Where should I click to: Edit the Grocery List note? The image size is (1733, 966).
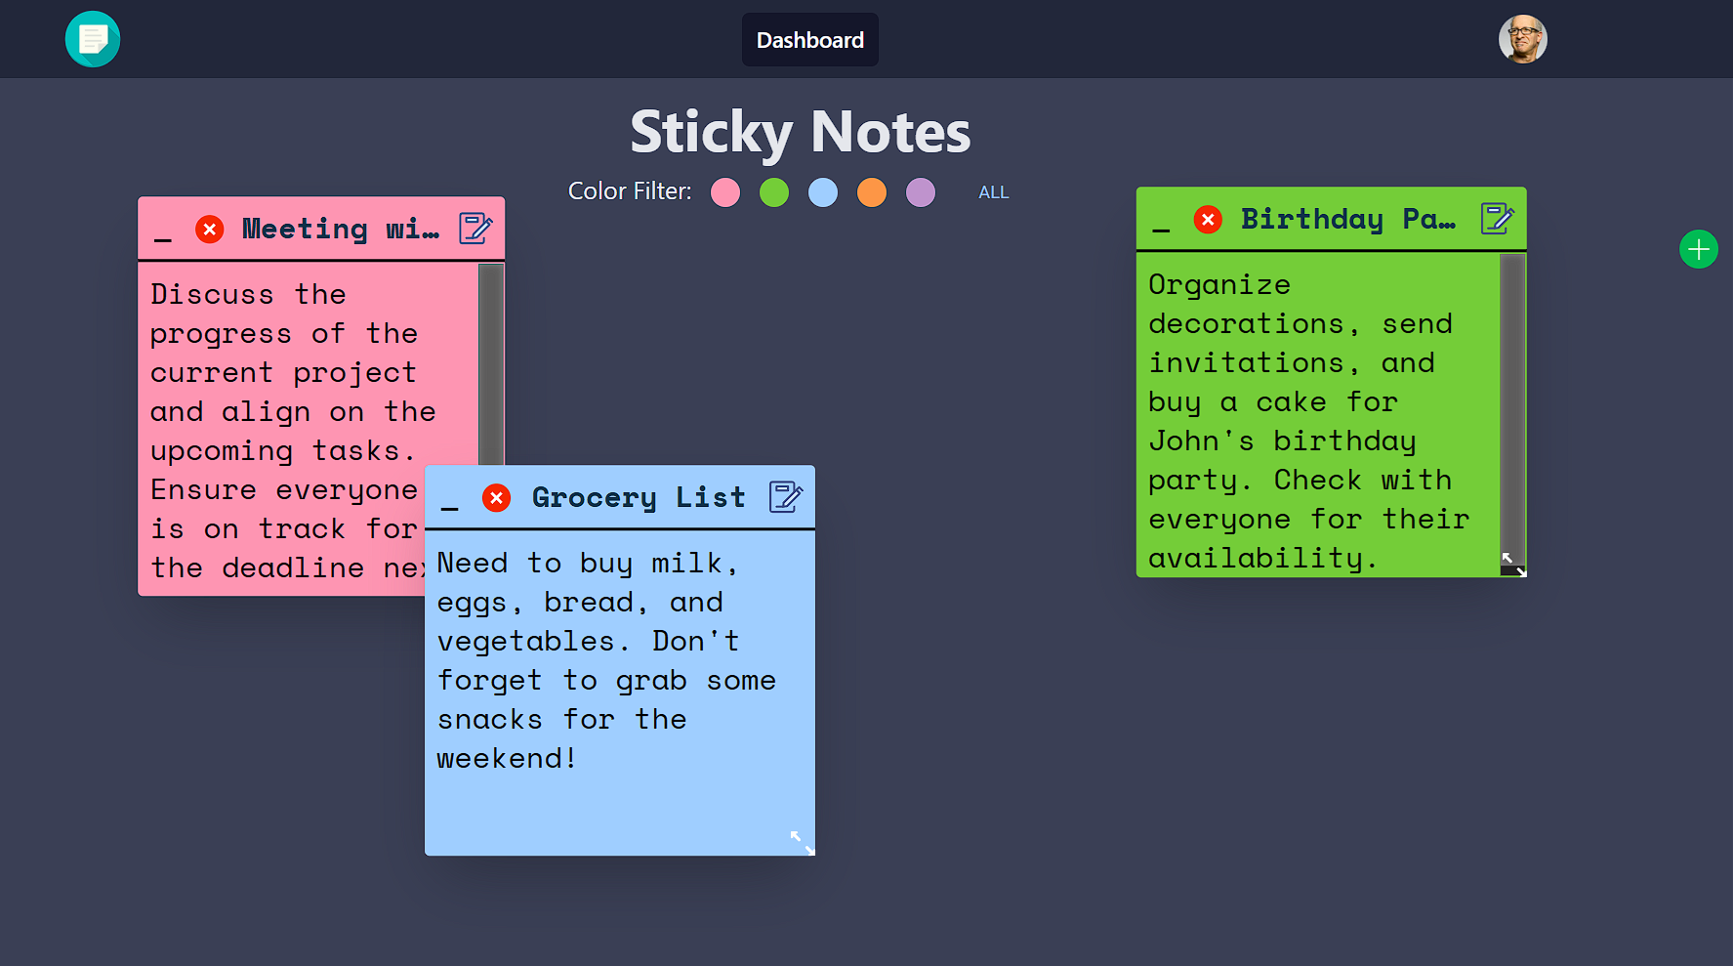[786, 497]
